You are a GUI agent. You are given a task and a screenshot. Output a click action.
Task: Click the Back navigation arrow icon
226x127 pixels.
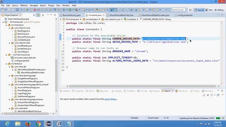point(157,10)
